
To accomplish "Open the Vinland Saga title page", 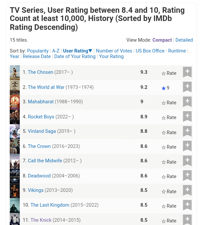I will point(42,131).
